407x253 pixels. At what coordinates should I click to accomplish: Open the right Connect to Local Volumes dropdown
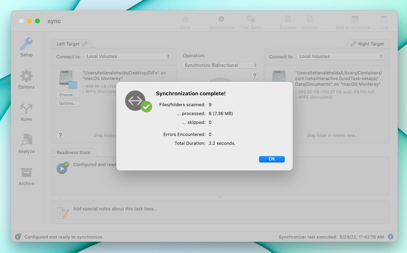tap(340, 56)
